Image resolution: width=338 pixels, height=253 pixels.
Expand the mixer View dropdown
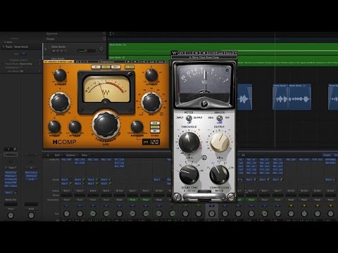84,155
